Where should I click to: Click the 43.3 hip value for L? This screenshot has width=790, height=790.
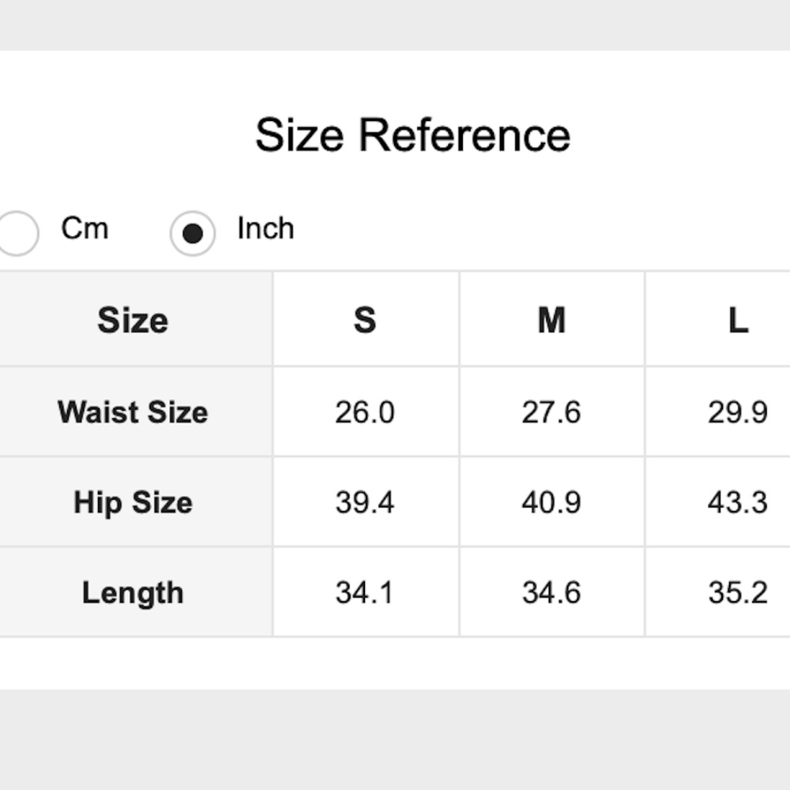[x=737, y=502]
